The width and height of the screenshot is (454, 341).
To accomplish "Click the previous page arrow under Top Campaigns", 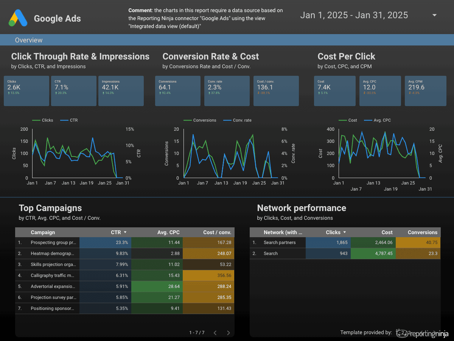I will tap(215, 333).
